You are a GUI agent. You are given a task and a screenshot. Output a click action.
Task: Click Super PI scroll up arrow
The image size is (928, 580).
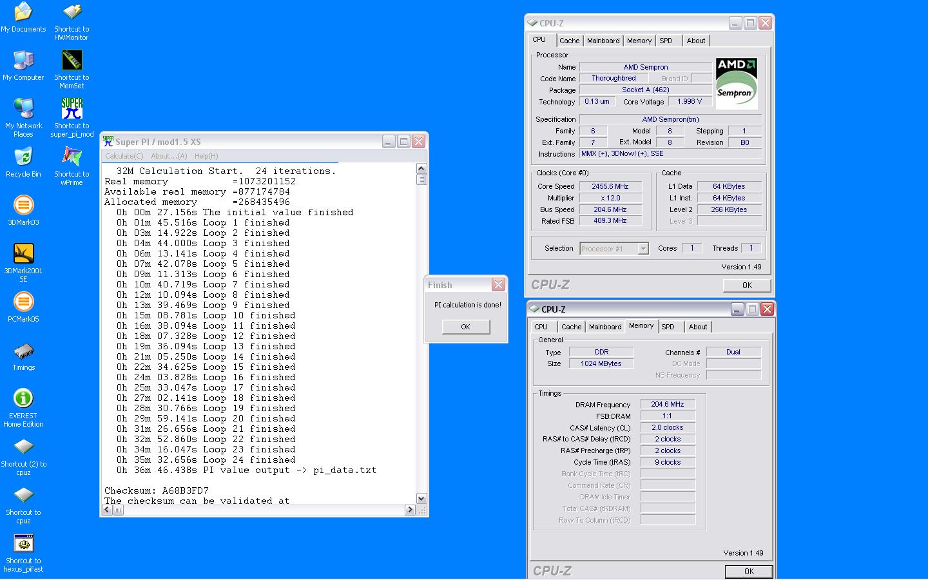(x=421, y=169)
